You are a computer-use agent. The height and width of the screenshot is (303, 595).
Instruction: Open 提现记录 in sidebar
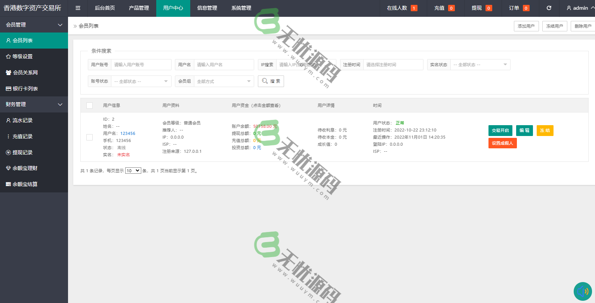pos(34,152)
